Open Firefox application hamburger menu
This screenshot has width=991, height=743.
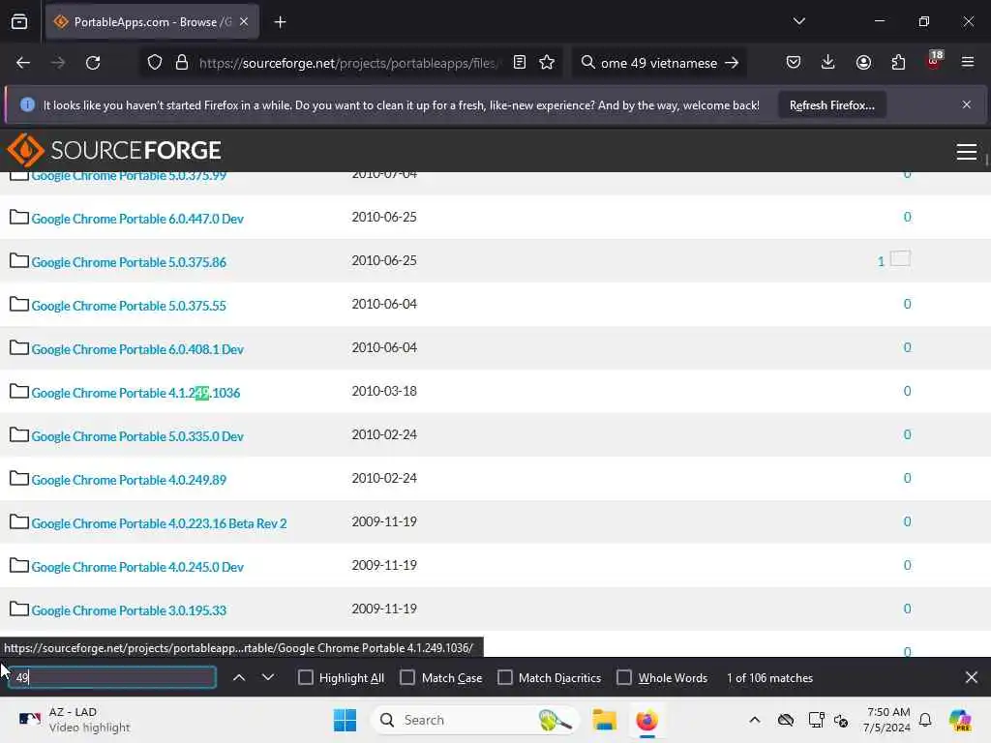tap(968, 62)
